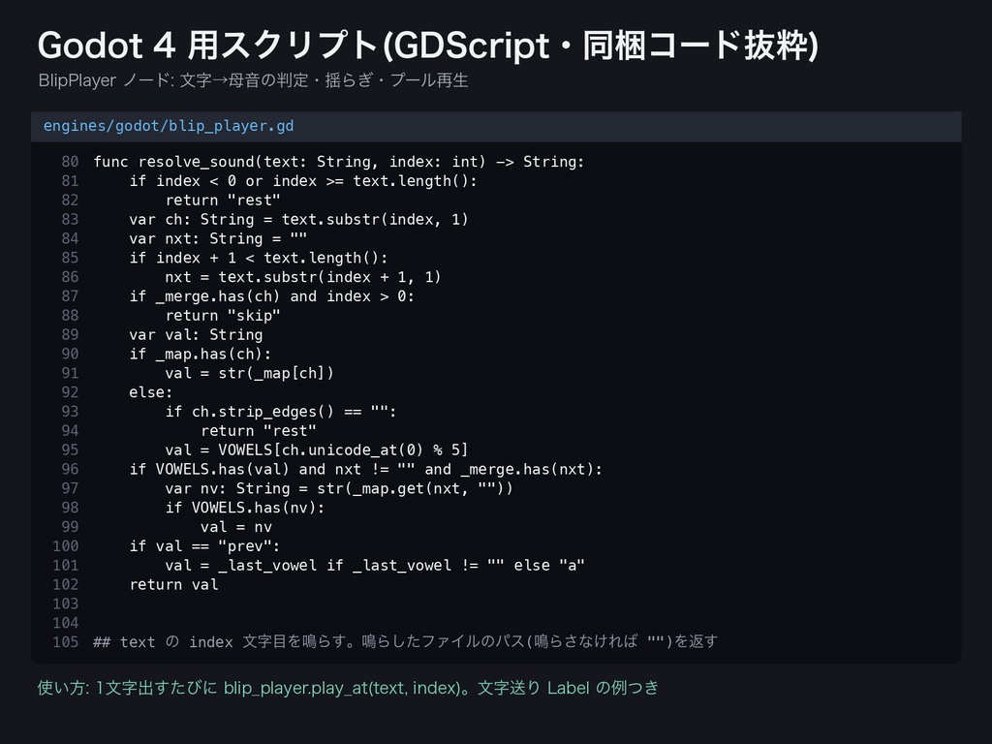Image resolution: width=992 pixels, height=744 pixels.
Task: Click the line "var val: String"
Action: pyautogui.click(x=196, y=334)
